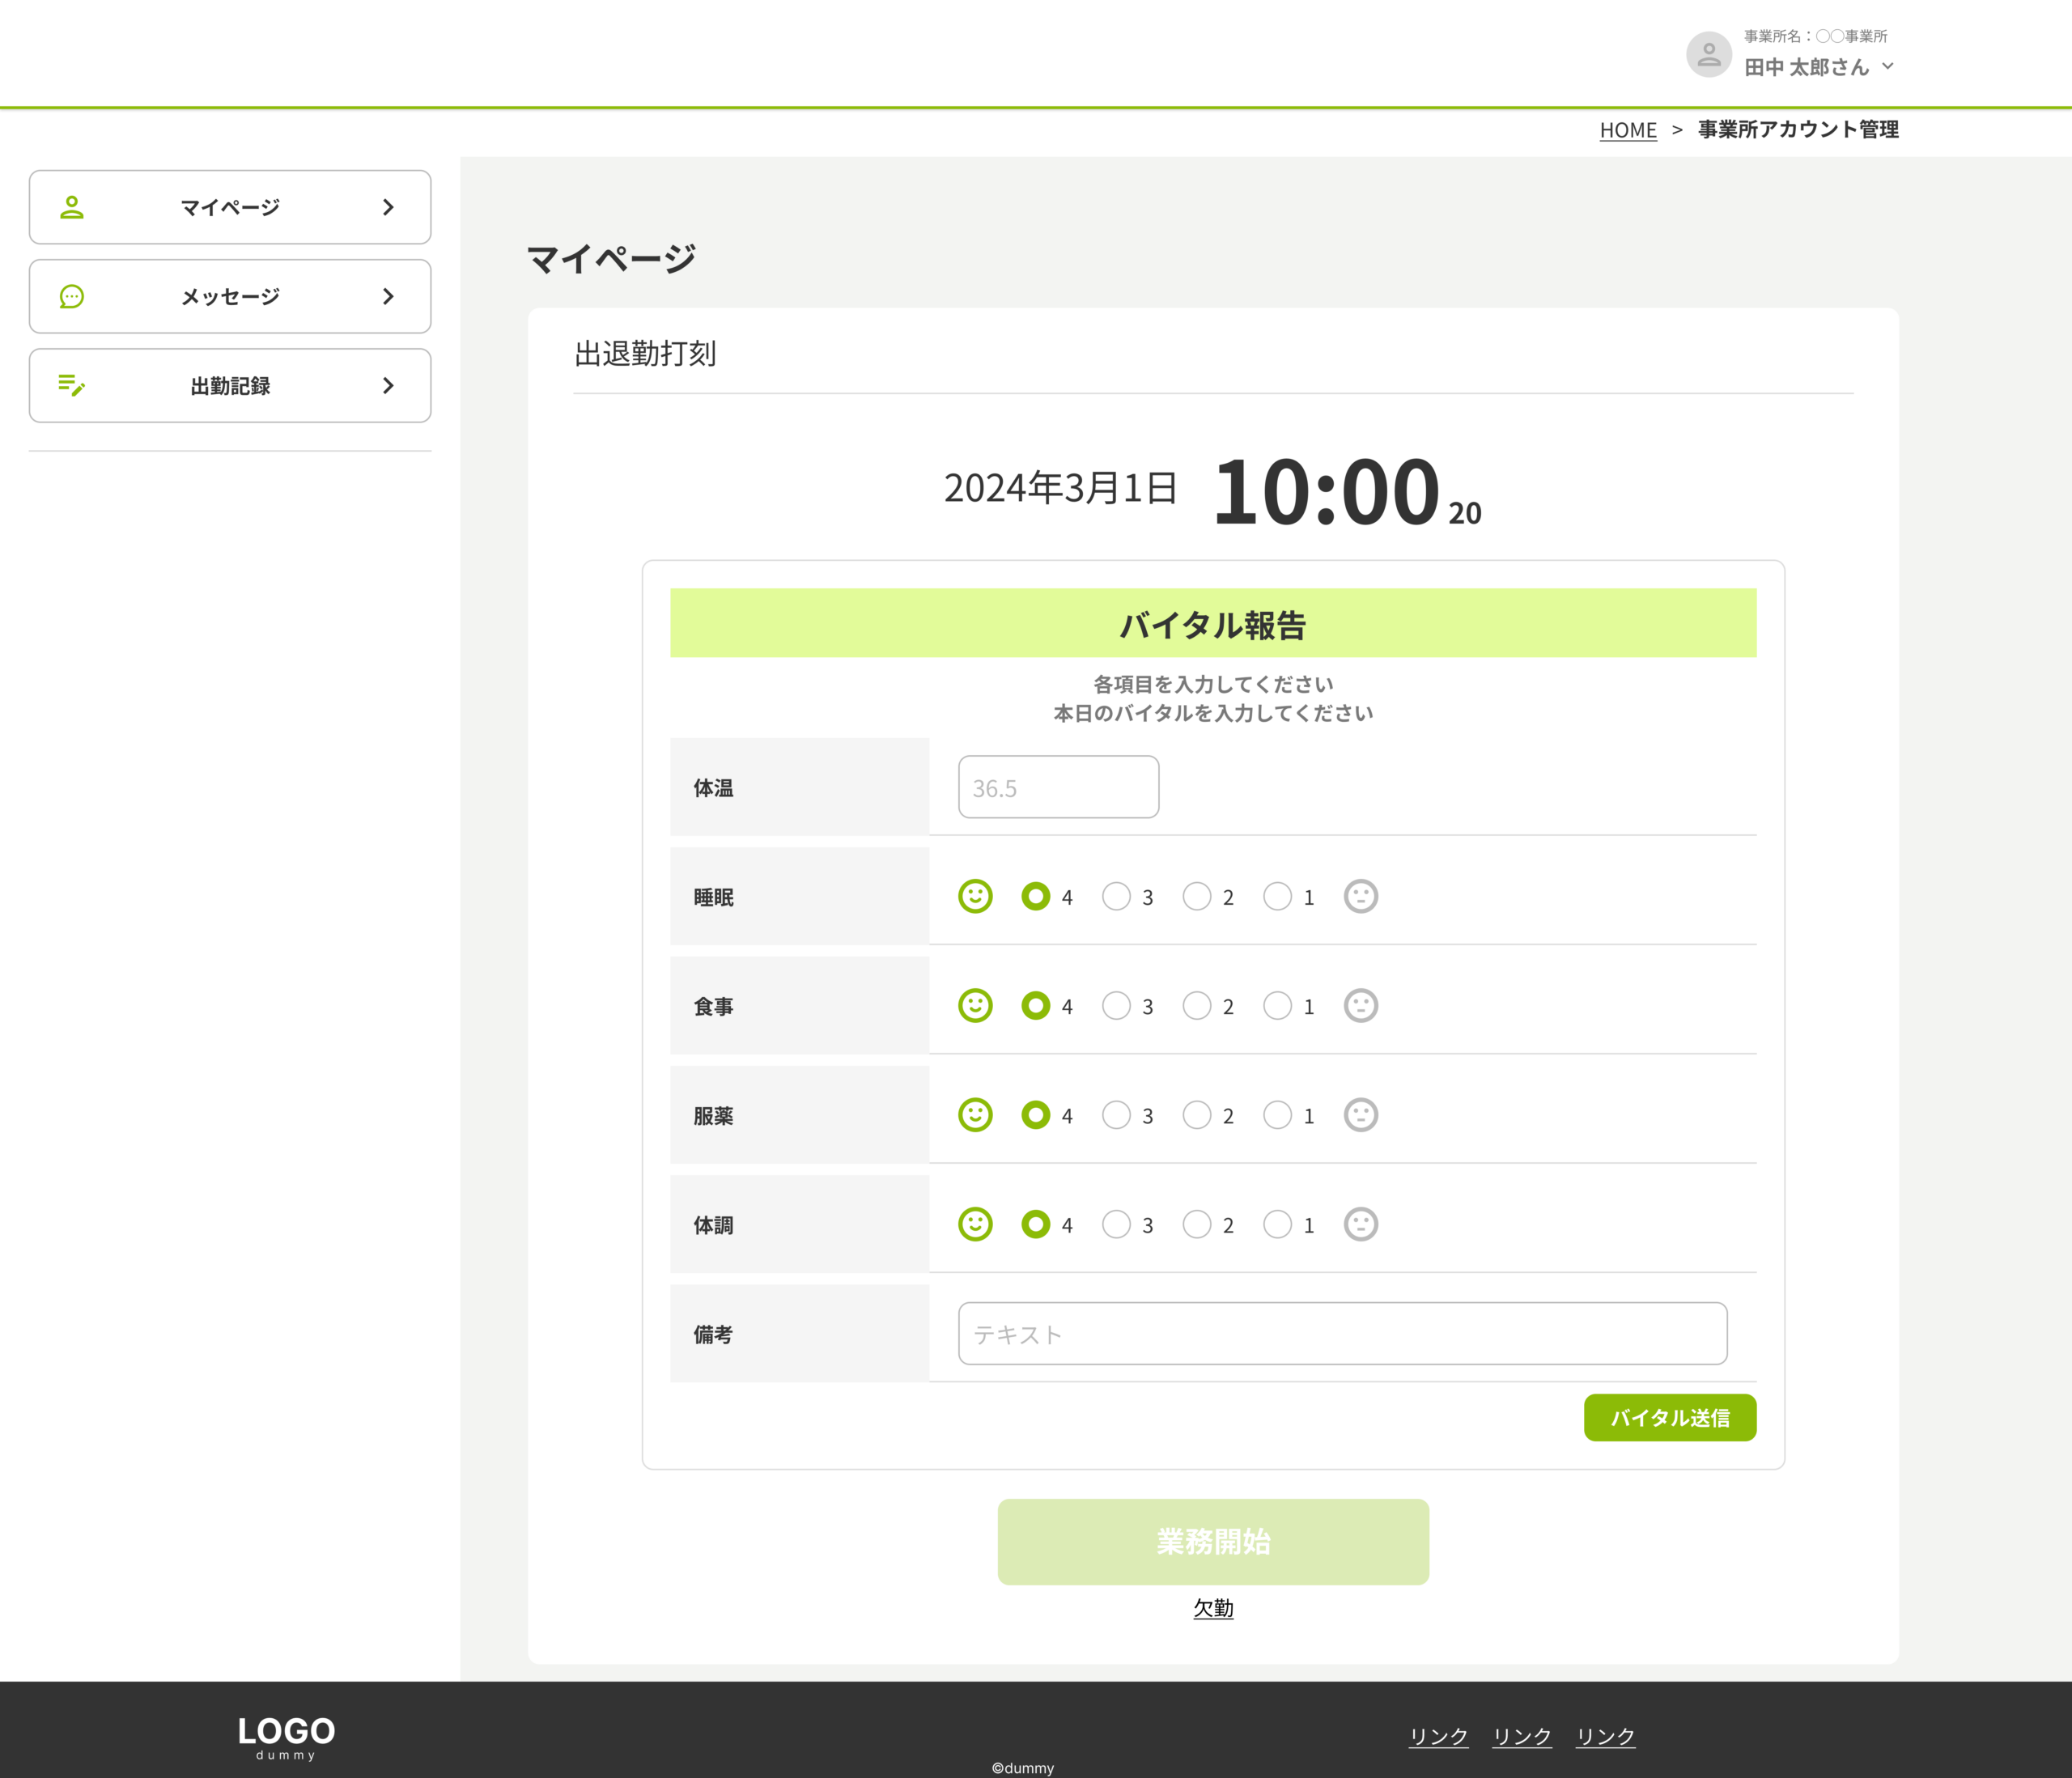Click the sad face icon in 服薬 row
The width and height of the screenshot is (2072, 1778).
click(x=1360, y=1114)
